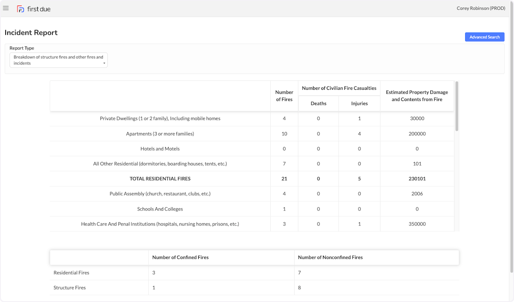514x302 pixels.
Task: Click Residential Fires confined value 3
Action: click(154, 272)
